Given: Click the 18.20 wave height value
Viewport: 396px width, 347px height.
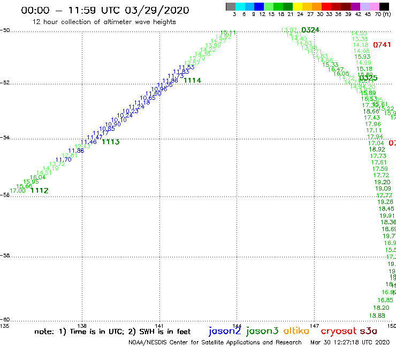Looking at the screenshot, I should (x=381, y=307).
